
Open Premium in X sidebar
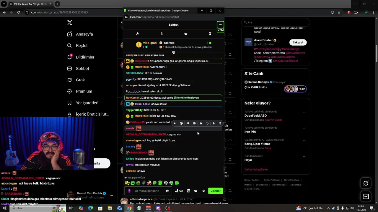coord(79,91)
